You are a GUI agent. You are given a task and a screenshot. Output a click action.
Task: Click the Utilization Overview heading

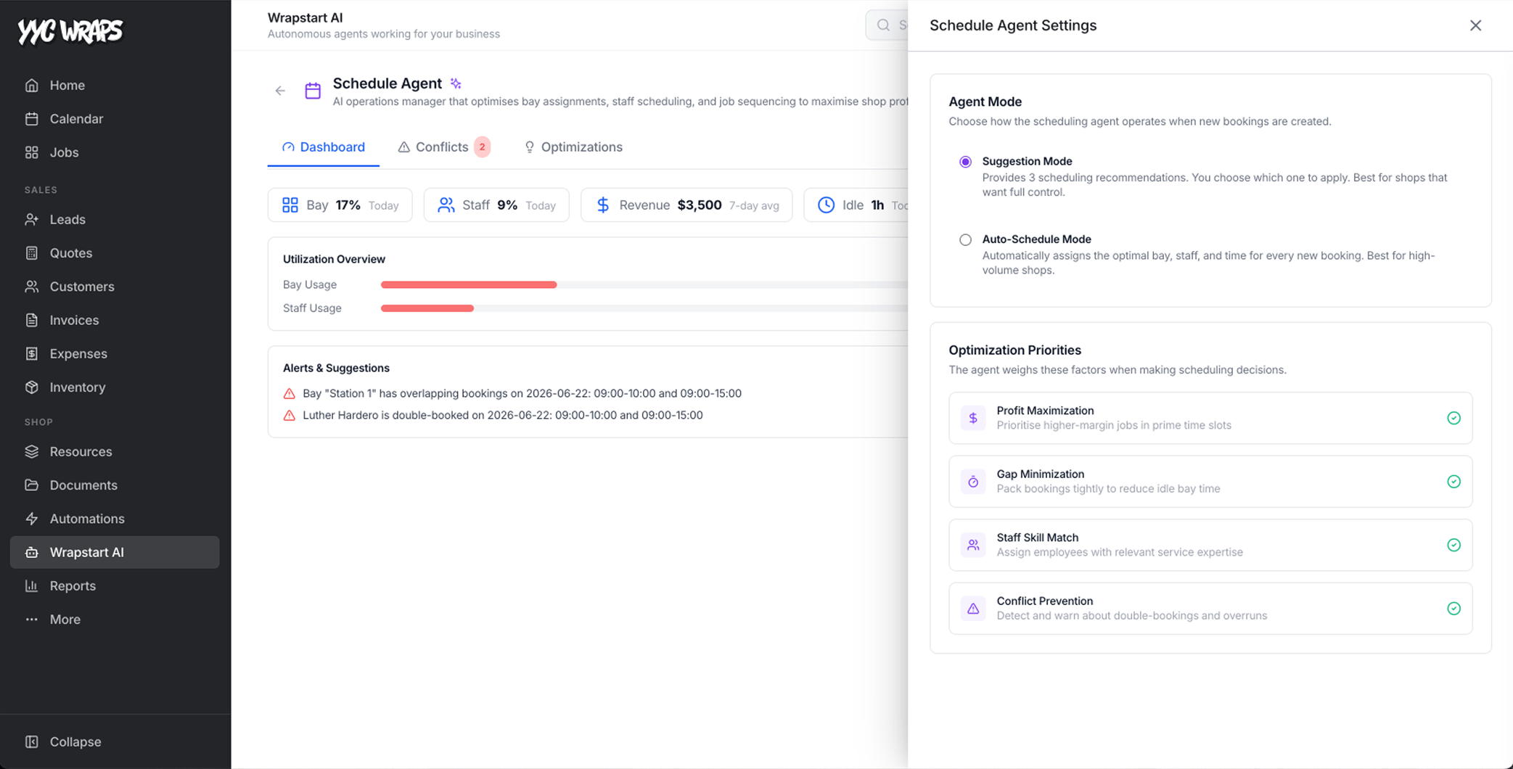[x=334, y=259]
